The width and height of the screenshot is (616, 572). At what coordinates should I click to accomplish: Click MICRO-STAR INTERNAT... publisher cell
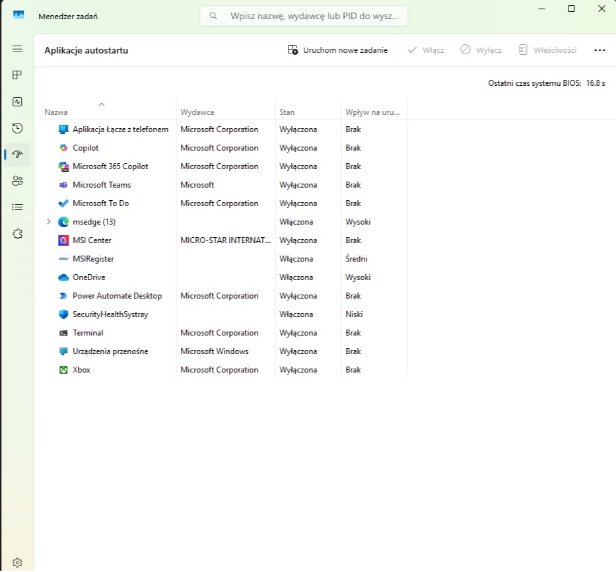[x=226, y=240]
